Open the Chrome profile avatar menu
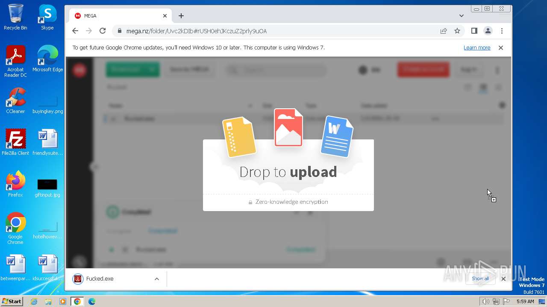 coord(488,31)
